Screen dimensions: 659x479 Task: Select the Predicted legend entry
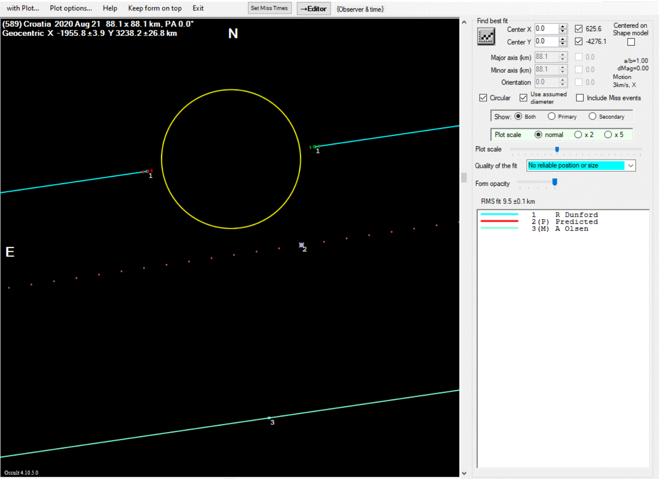click(577, 222)
